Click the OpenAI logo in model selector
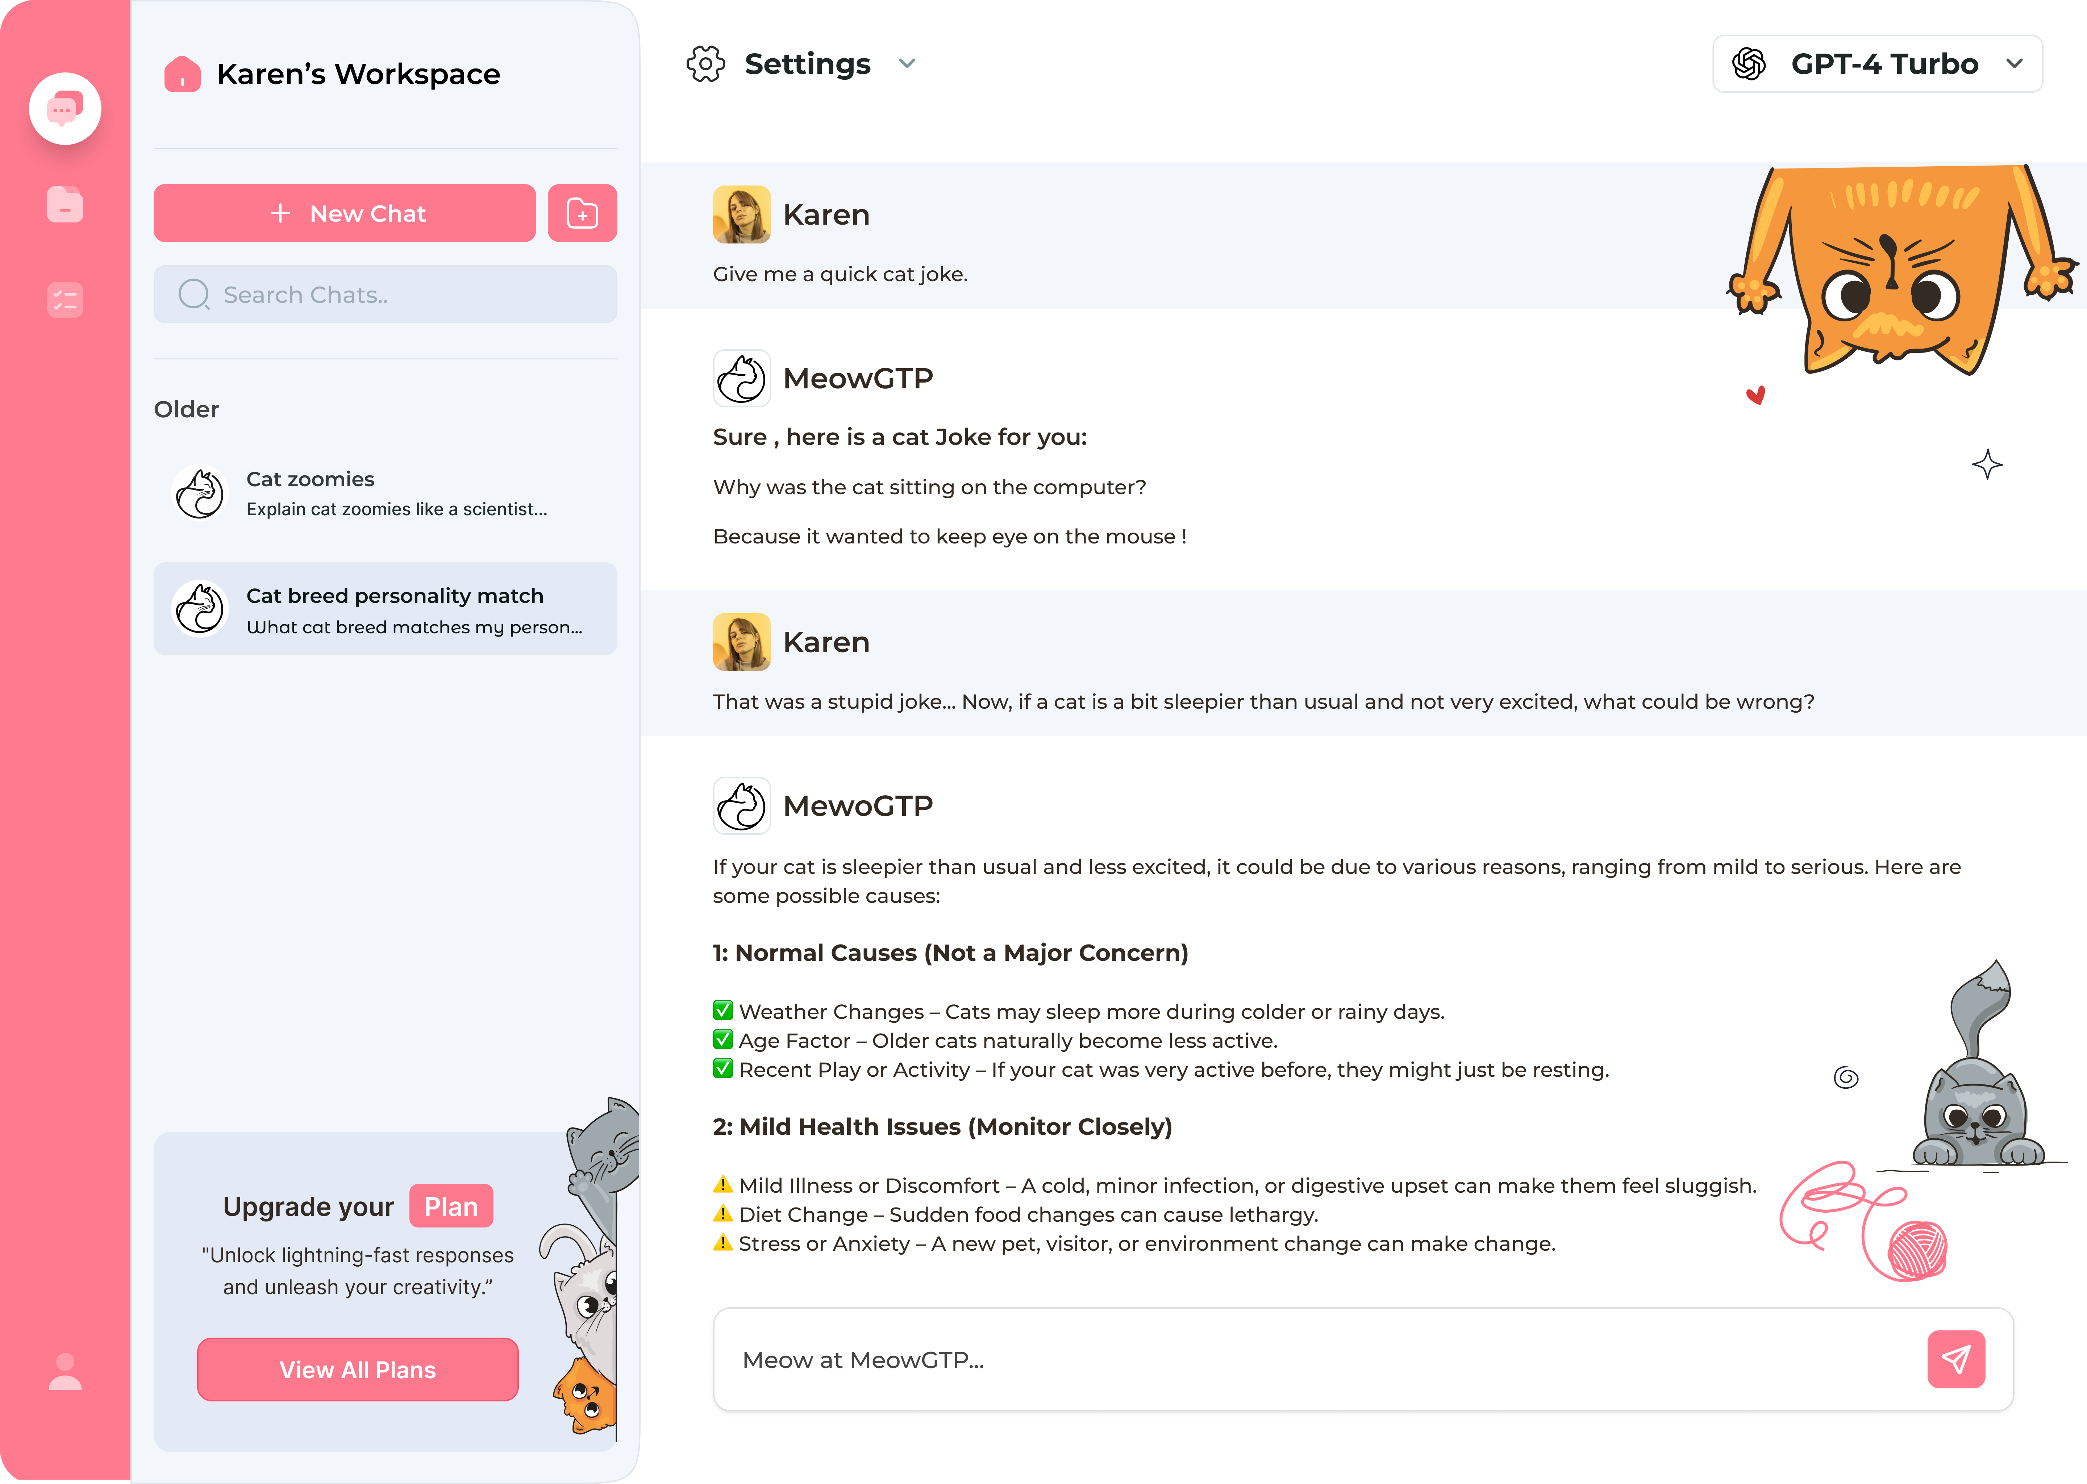This screenshot has width=2087, height=1484. 1749,64
